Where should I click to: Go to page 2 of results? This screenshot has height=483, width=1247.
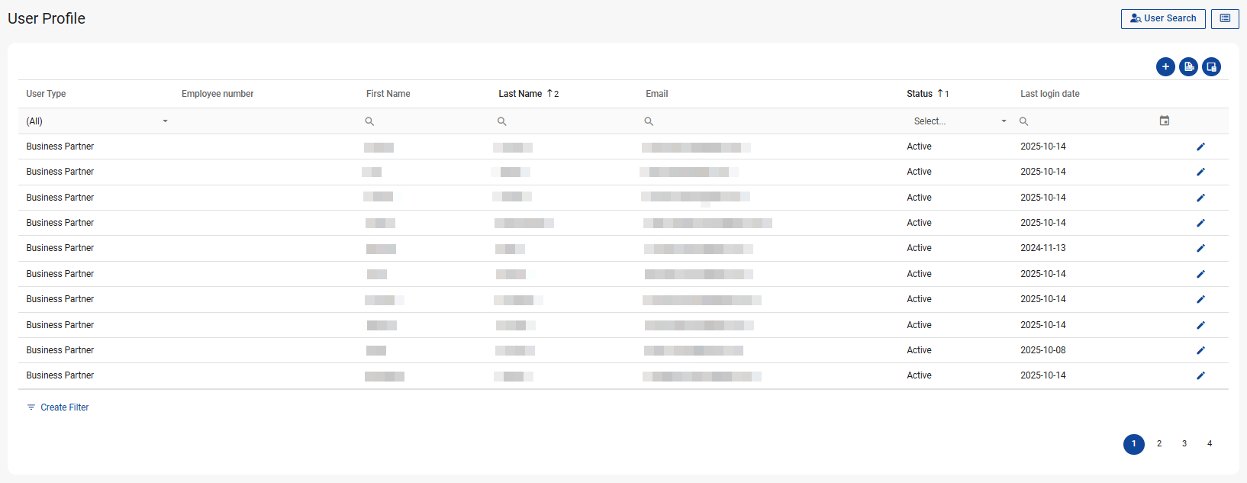(x=1158, y=443)
